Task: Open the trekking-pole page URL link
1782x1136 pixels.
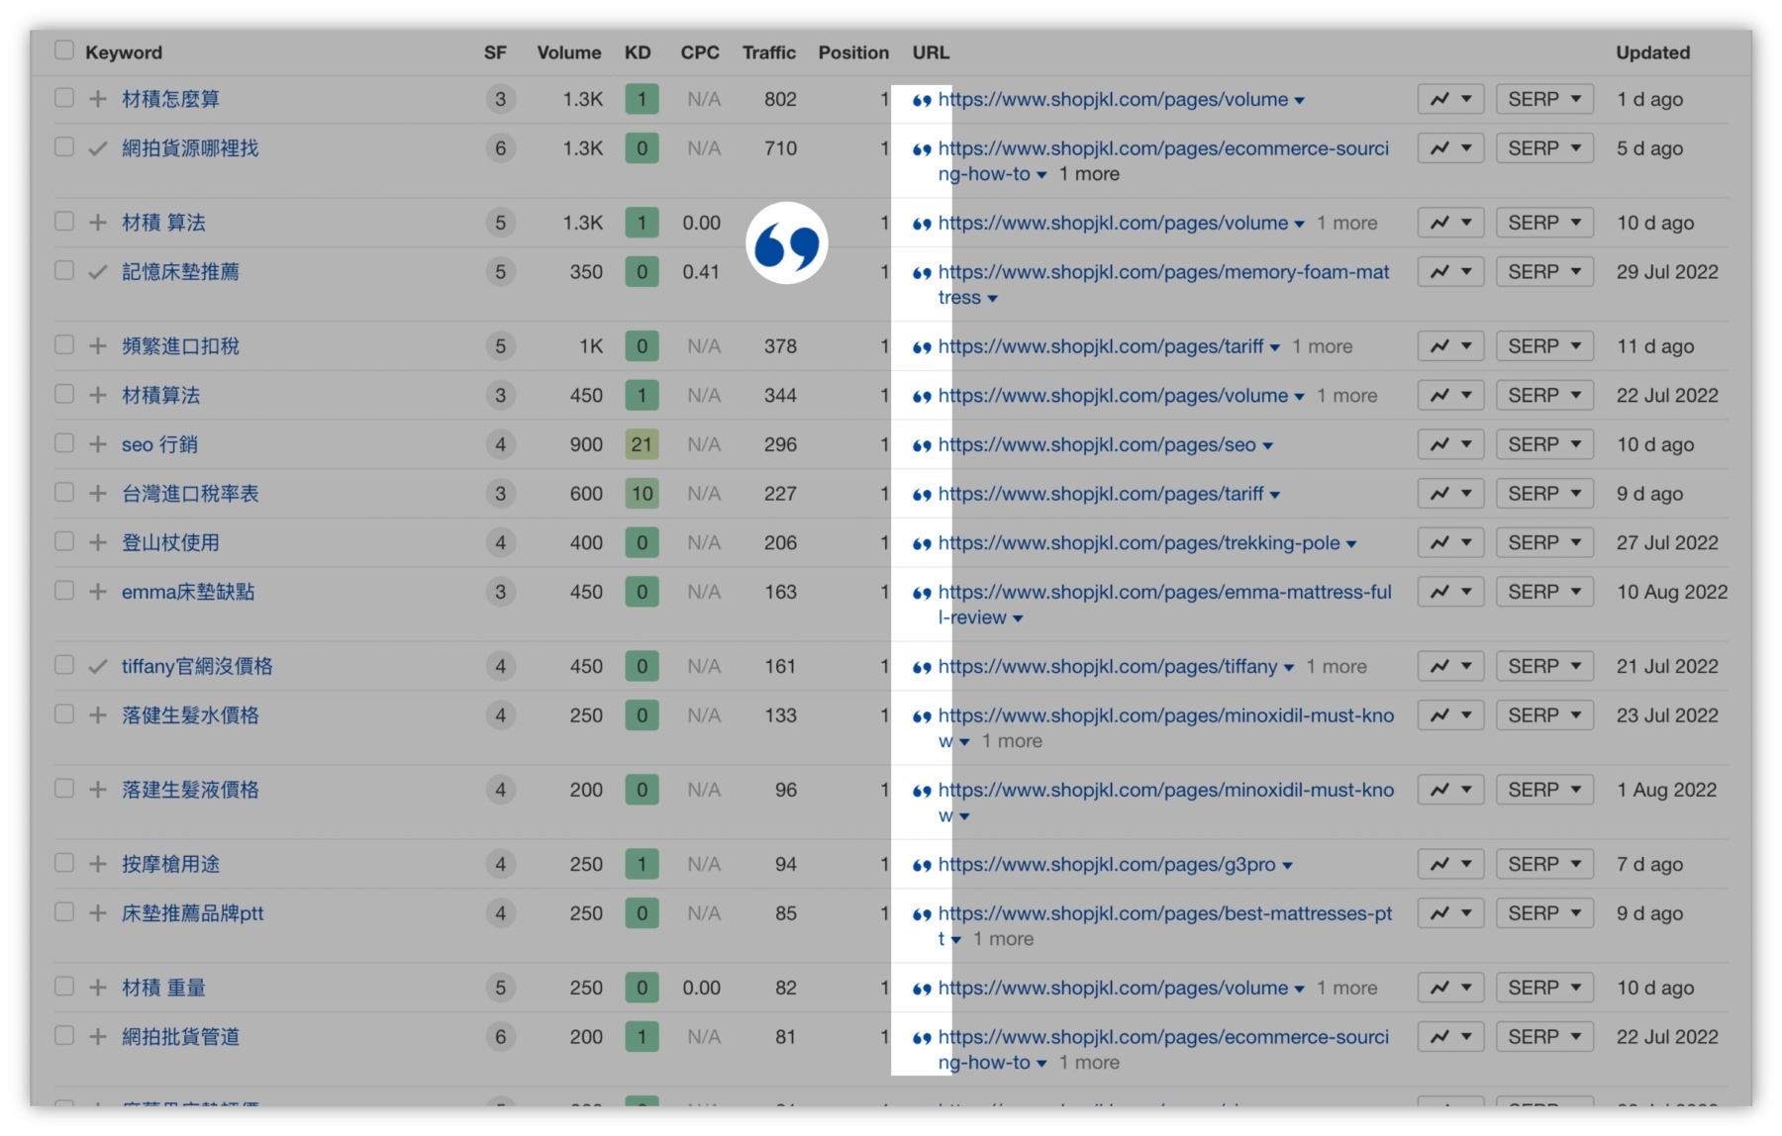Action: point(1138,542)
